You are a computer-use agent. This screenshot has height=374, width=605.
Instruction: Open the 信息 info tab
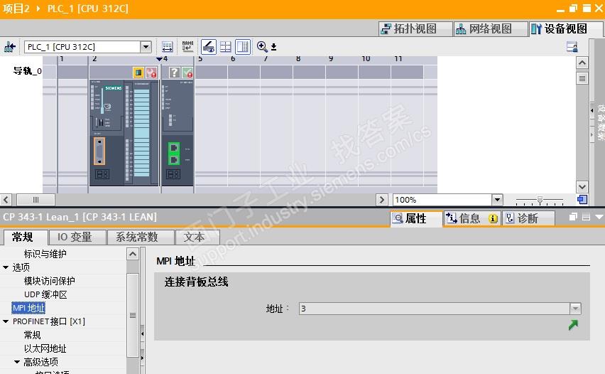tap(472, 219)
